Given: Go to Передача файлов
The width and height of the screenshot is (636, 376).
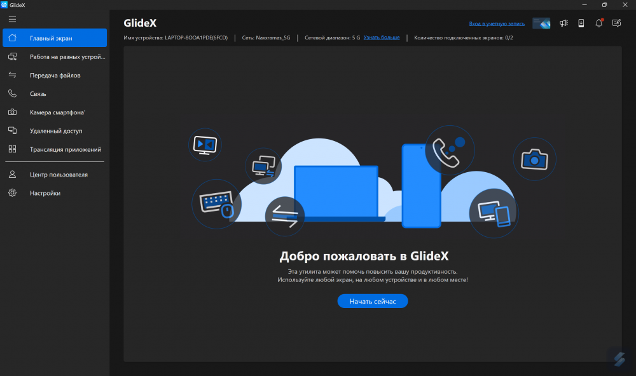Looking at the screenshot, I should [x=55, y=75].
